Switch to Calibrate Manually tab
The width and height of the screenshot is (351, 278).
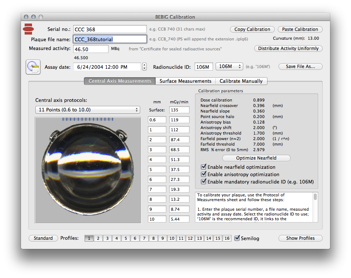click(x=241, y=81)
